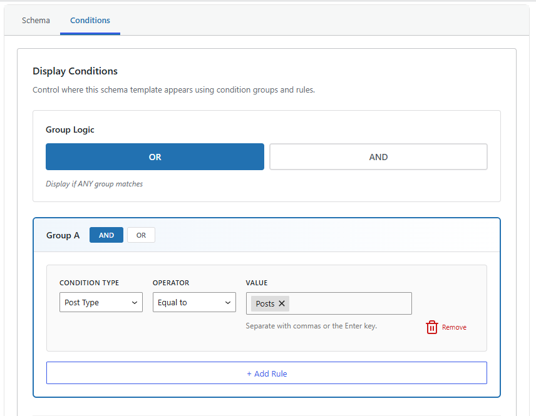The width and height of the screenshot is (536, 416).
Task: Enable AND logic within Group A
Action: pos(106,235)
